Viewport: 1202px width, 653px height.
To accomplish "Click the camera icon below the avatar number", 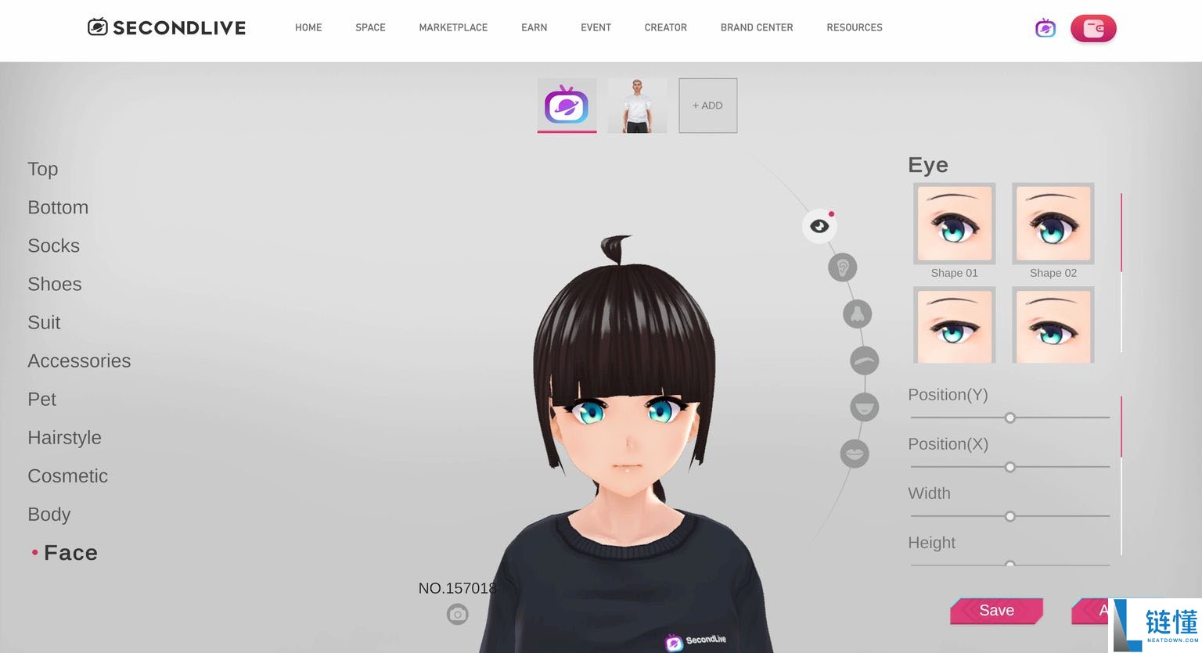I will (x=458, y=615).
